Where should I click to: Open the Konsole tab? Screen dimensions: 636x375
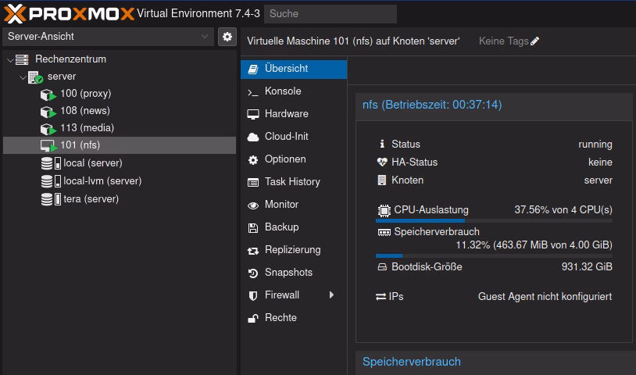[294, 91]
